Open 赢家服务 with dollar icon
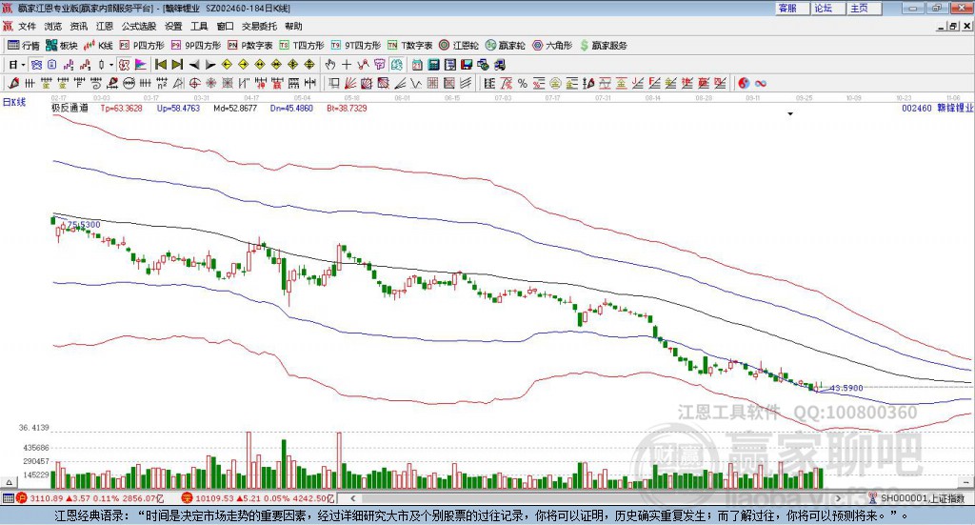975x525 pixels. pyautogui.click(x=603, y=46)
